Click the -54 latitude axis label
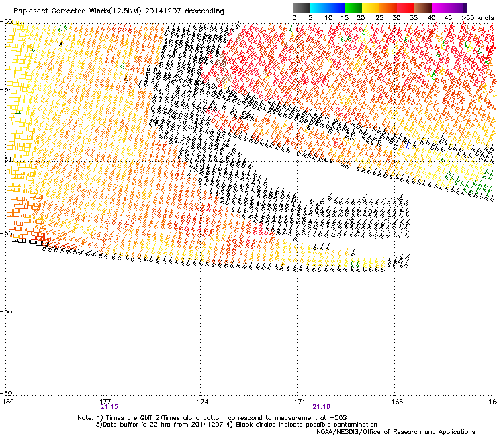 click(6, 159)
